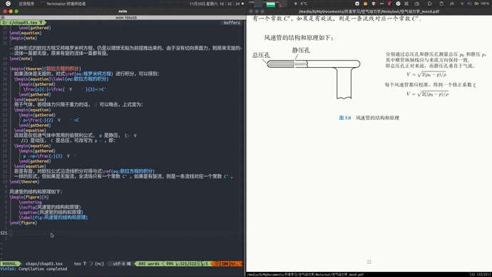Click the green workspace thumbnail in top bar
Image resolution: width=492 pixels, height=277 pixels.
[x=270, y=4]
